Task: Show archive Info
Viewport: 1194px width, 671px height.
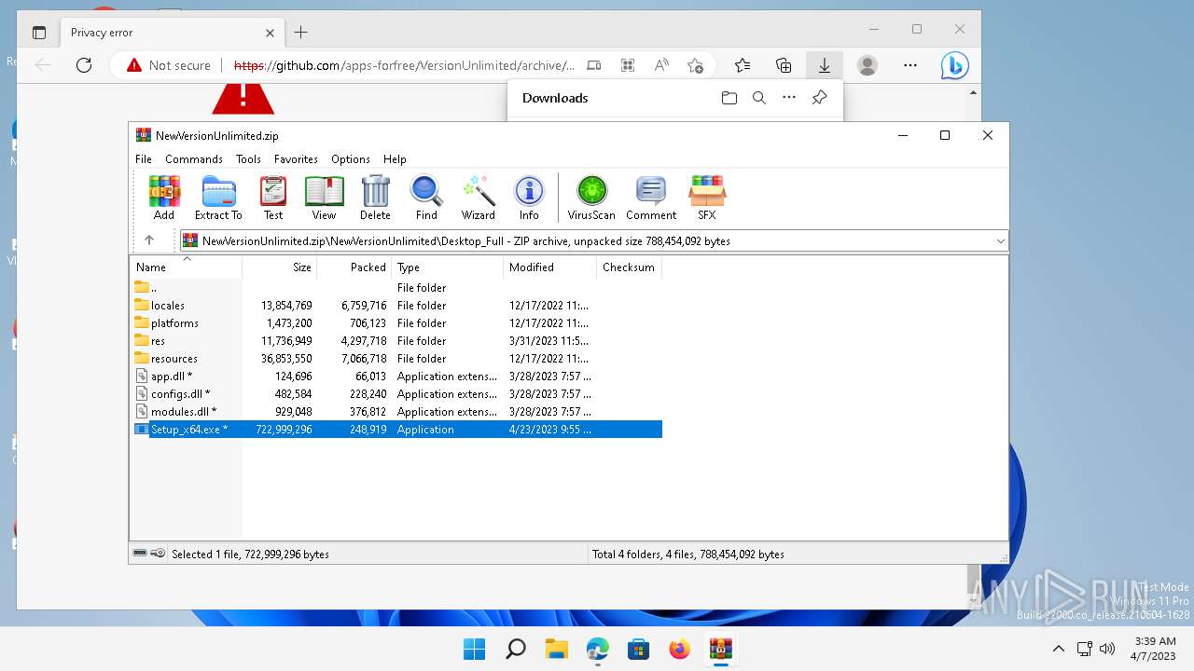Action: click(529, 198)
